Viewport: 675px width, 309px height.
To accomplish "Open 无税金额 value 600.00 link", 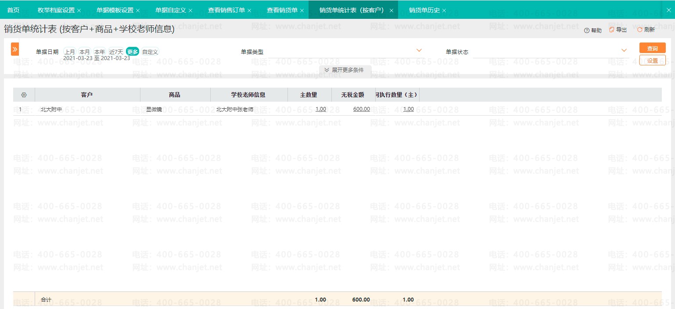I will coord(361,109).
